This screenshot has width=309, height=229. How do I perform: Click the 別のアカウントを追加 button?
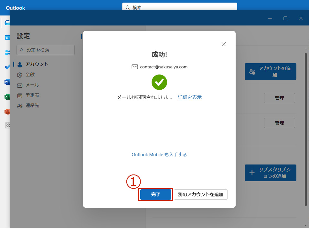(201, 194)
